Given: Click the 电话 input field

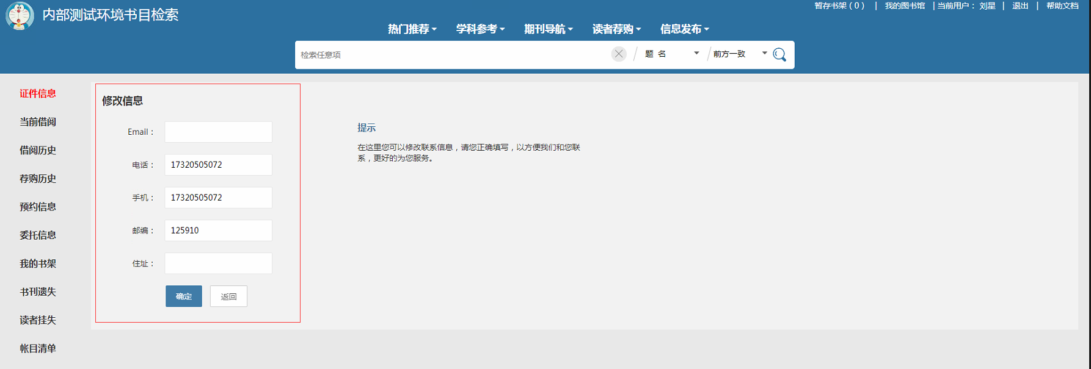Looking at the screenshot, I should 218,165.
